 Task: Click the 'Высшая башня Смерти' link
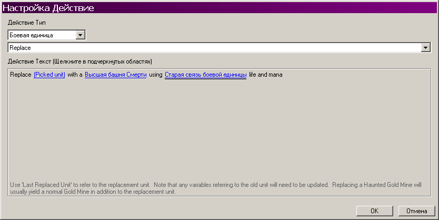tap(116, 75)
